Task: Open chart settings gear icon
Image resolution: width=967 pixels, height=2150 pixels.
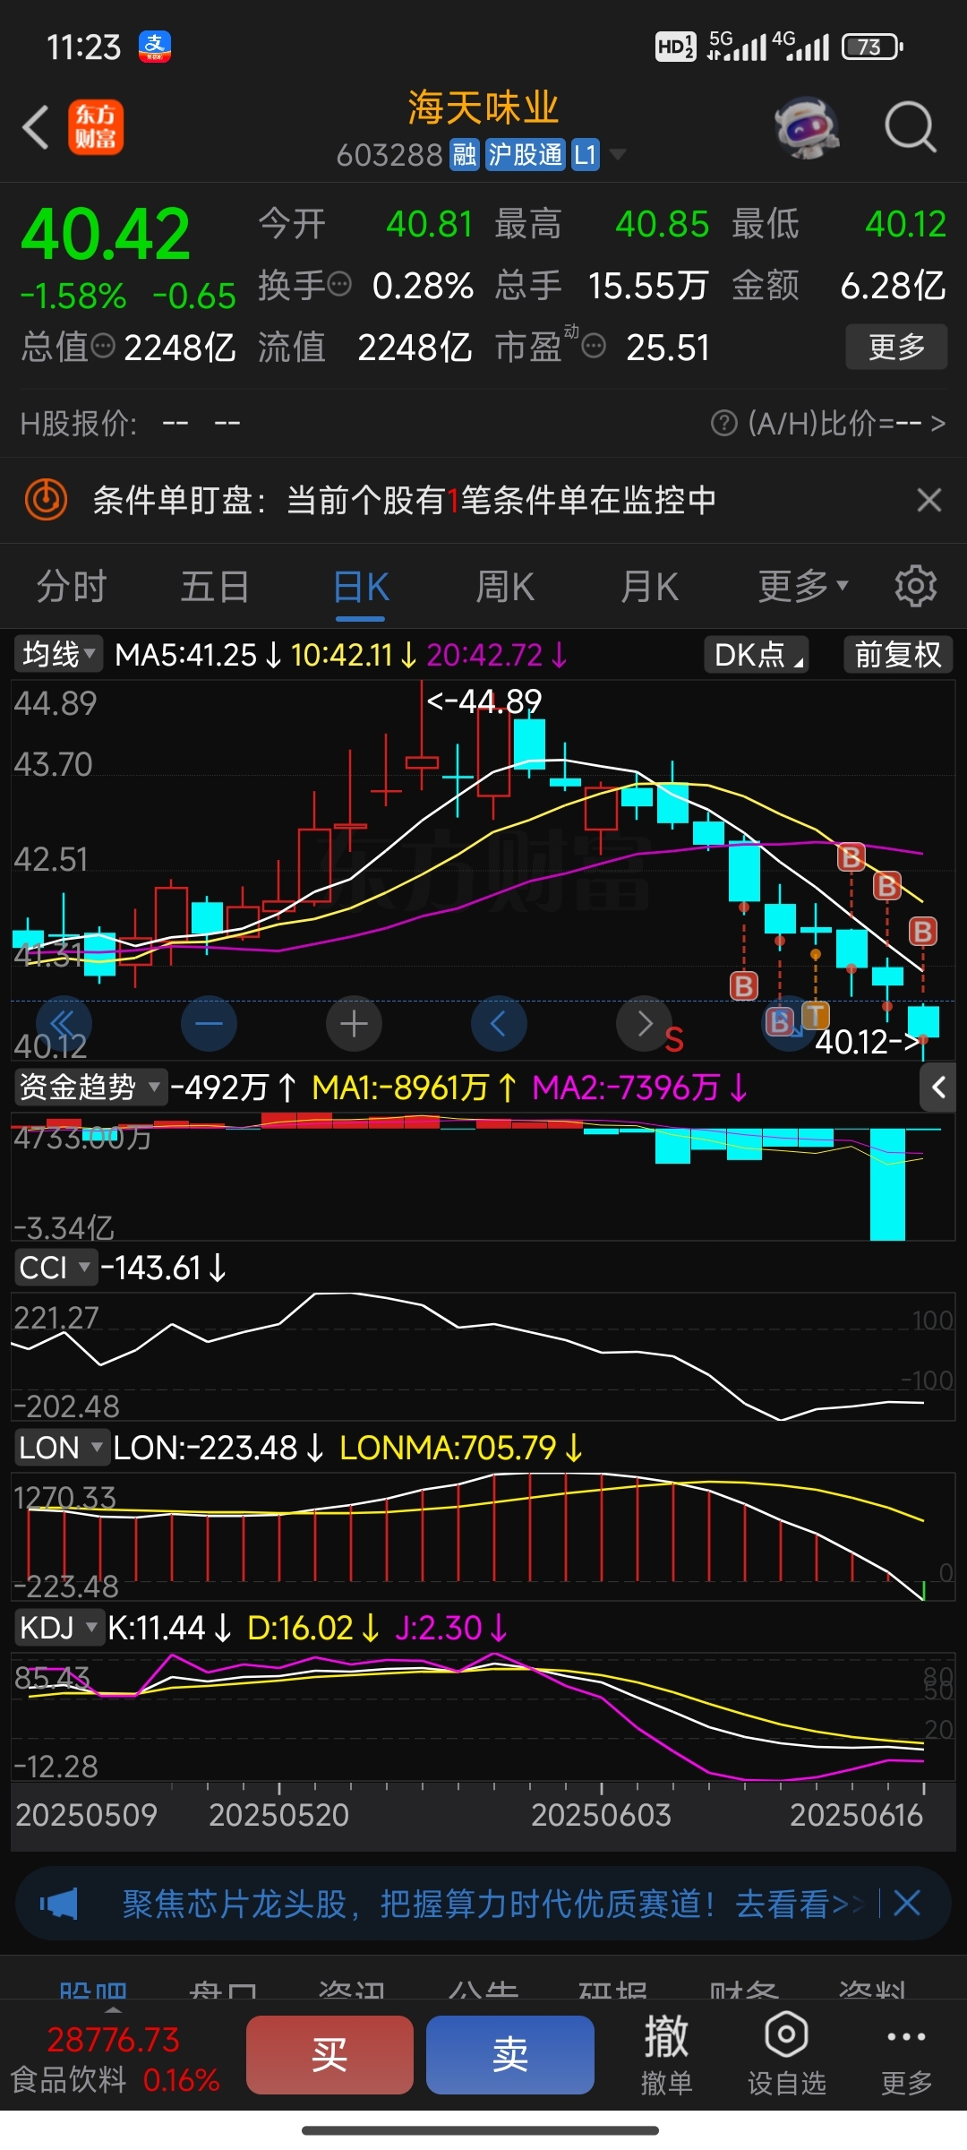Action: (x=915, y=587)
